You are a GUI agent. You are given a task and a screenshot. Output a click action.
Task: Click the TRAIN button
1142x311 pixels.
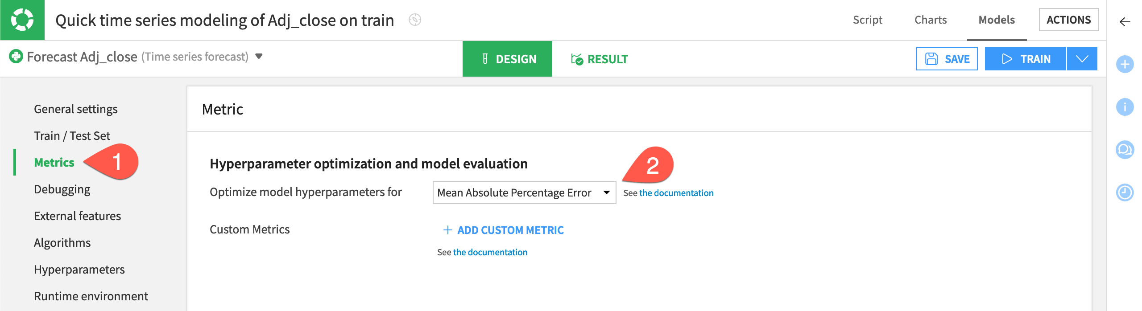pyautogui.click(x=1026, y=59)
